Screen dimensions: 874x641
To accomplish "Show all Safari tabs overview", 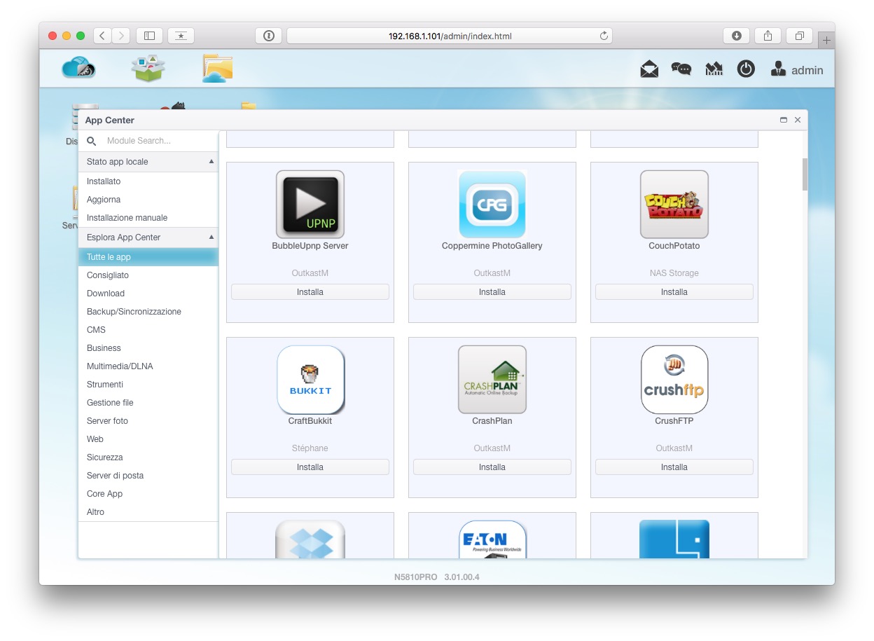I will click(799, 36).
